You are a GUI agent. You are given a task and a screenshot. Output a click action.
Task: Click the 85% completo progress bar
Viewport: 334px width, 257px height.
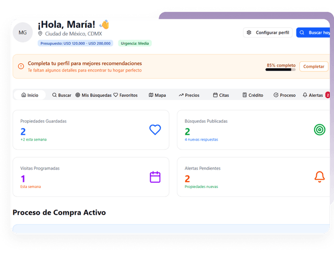click(280, 69)
